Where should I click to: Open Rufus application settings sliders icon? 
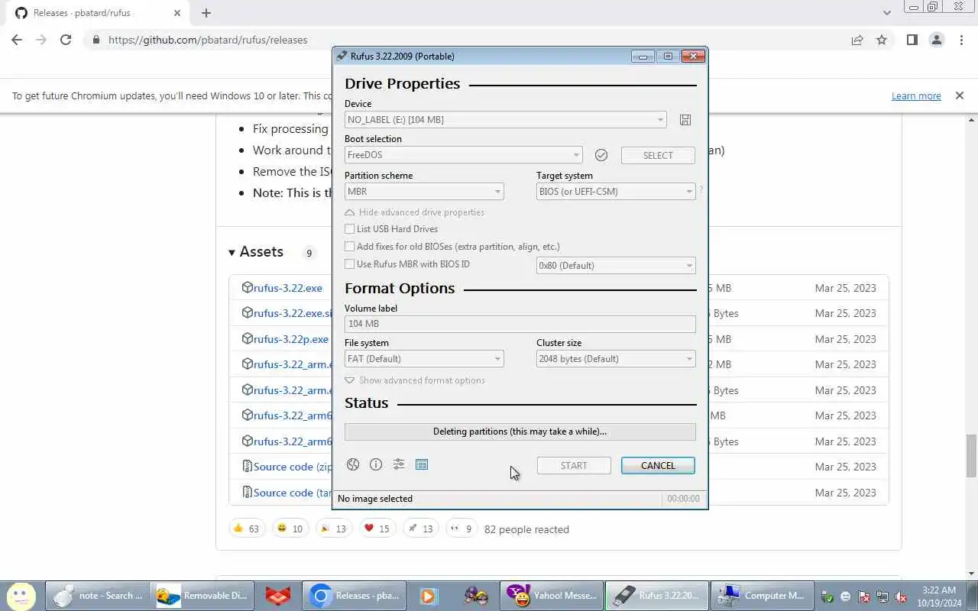(x=399, y=464)
